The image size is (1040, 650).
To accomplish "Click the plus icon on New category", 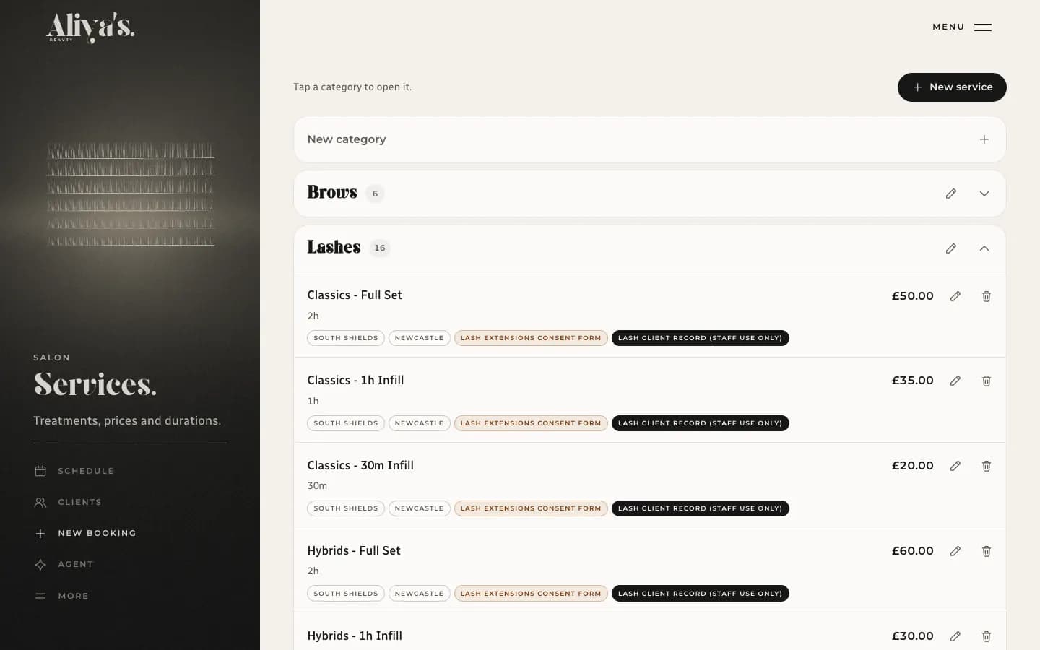I will coord(984,139).
